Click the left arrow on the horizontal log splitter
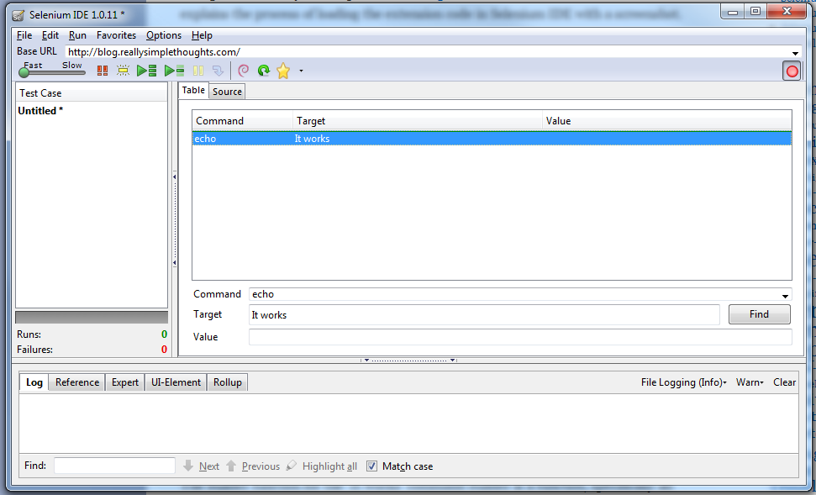The width and height of the screenshot is (816, 495). coord(366,361)
